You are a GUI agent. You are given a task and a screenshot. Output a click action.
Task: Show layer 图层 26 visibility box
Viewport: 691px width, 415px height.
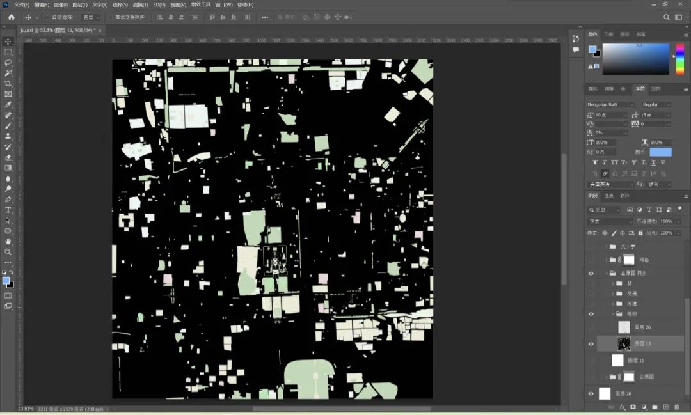click(x=591, y=327)
